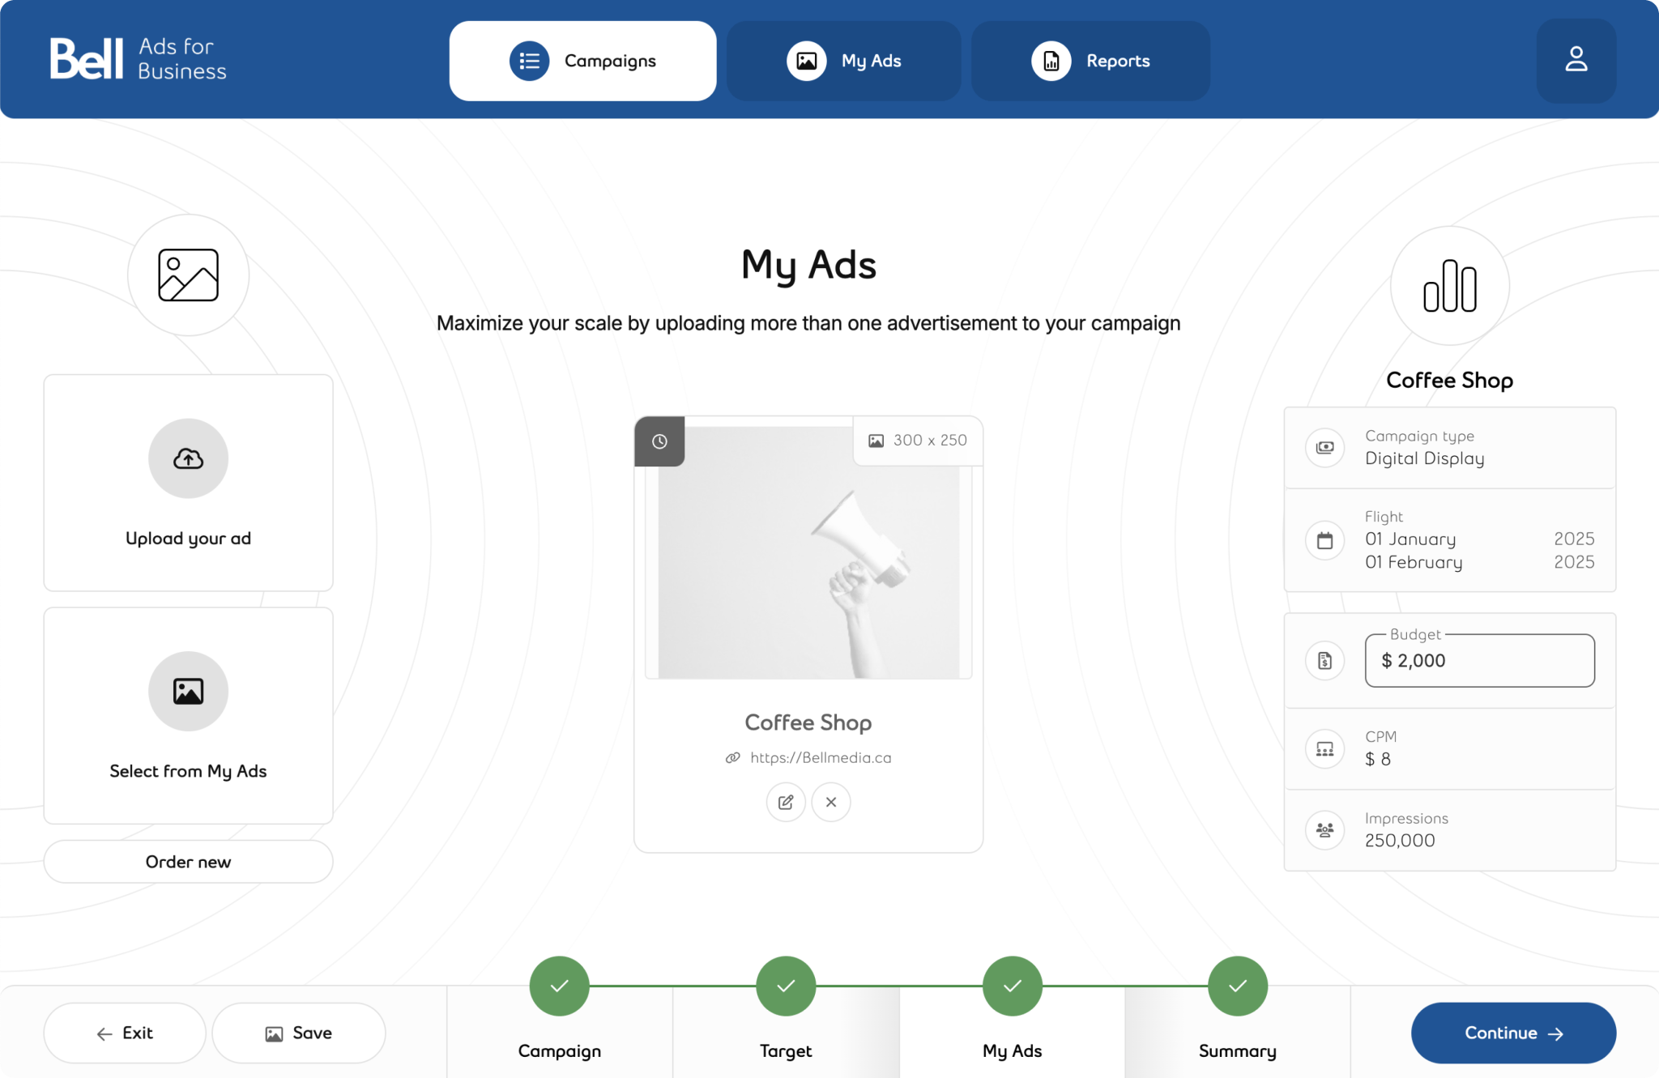Click the calendar icon beside Flight dates

[1325, 539]
